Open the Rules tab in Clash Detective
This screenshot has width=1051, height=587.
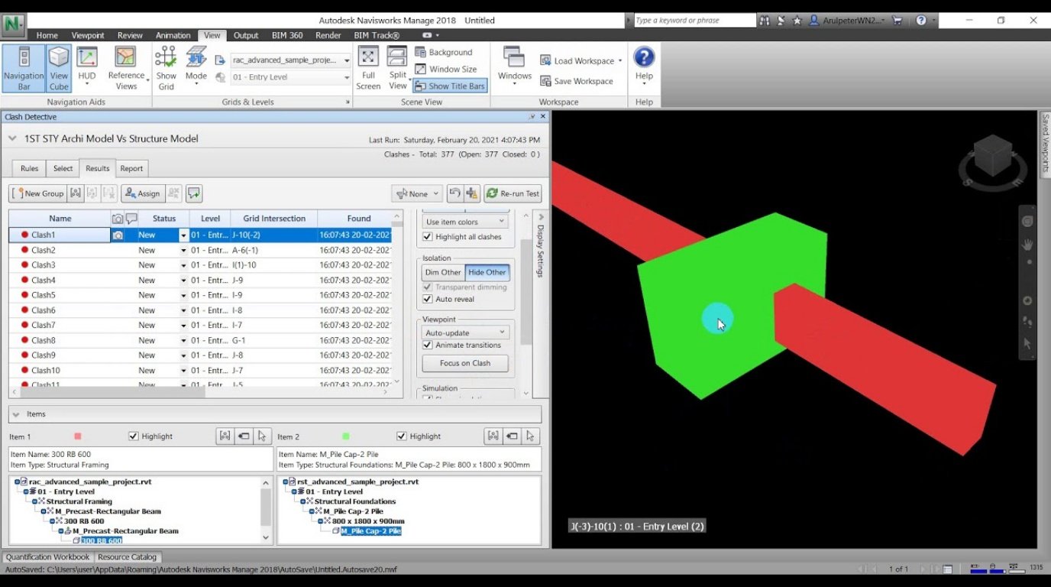(29, 168)
